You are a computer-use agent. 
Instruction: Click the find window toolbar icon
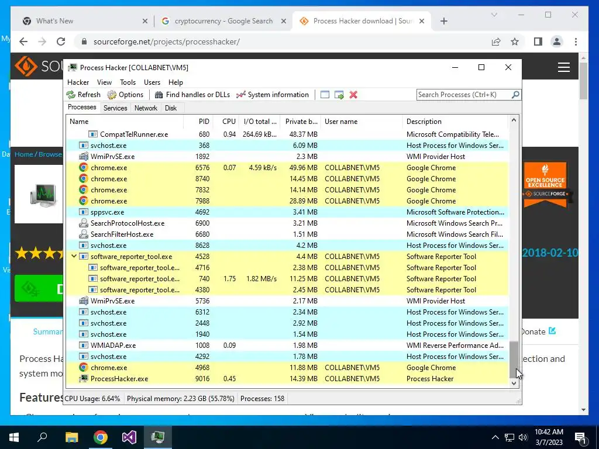[x=325, y=95]
